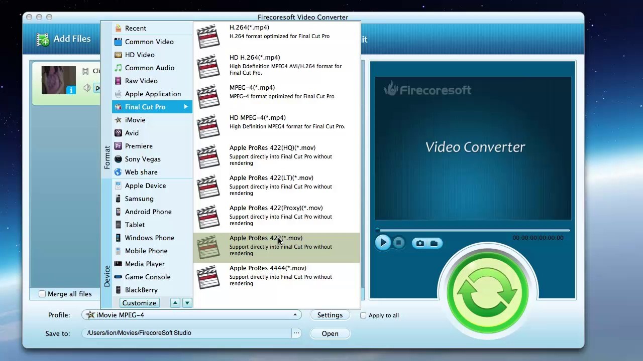Start conversion with the green convert button

click(487, 293)
